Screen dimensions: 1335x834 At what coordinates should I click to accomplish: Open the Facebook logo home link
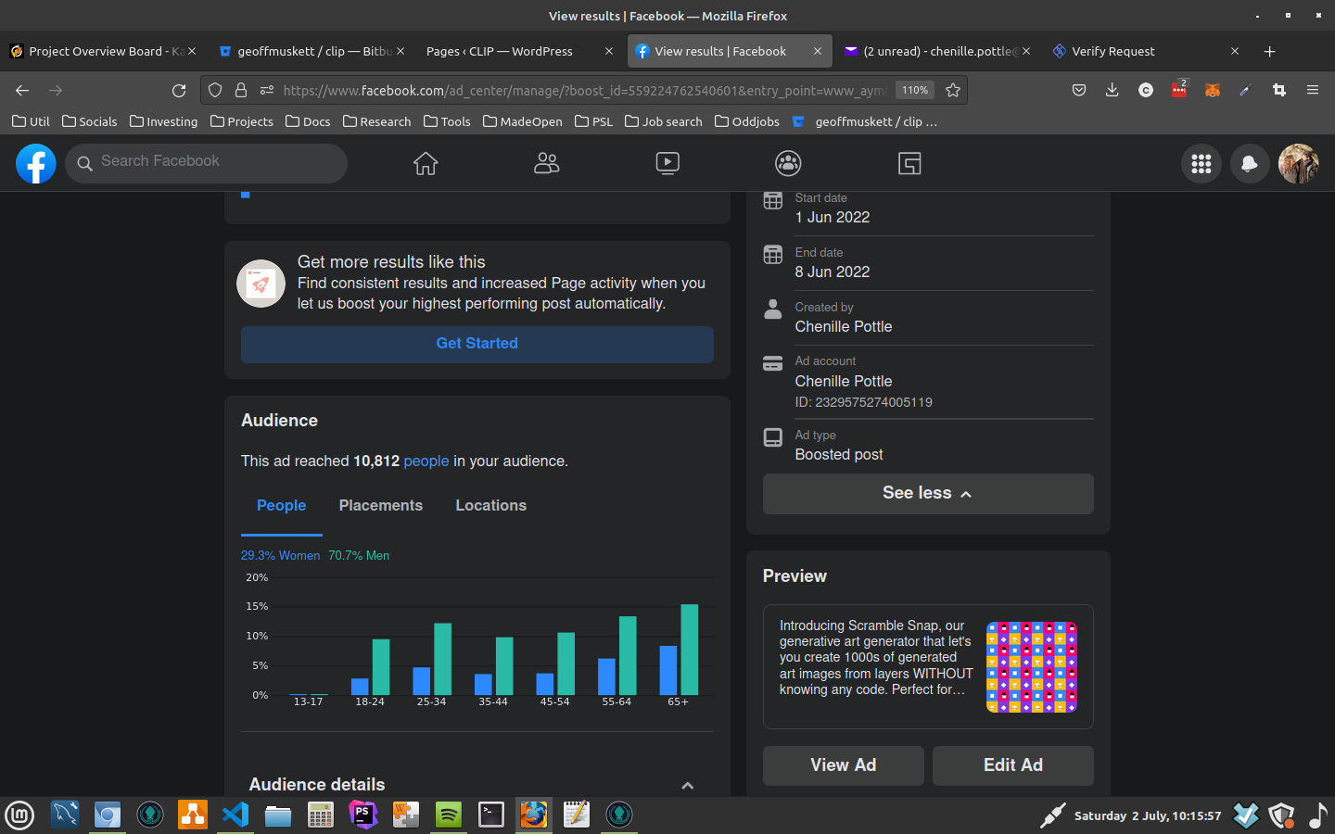[x=36, y=163]
